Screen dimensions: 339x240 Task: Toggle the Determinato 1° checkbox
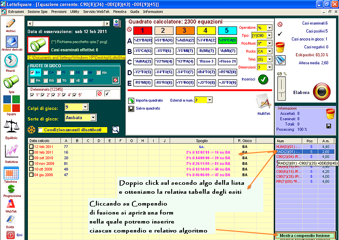click(32, 95)
